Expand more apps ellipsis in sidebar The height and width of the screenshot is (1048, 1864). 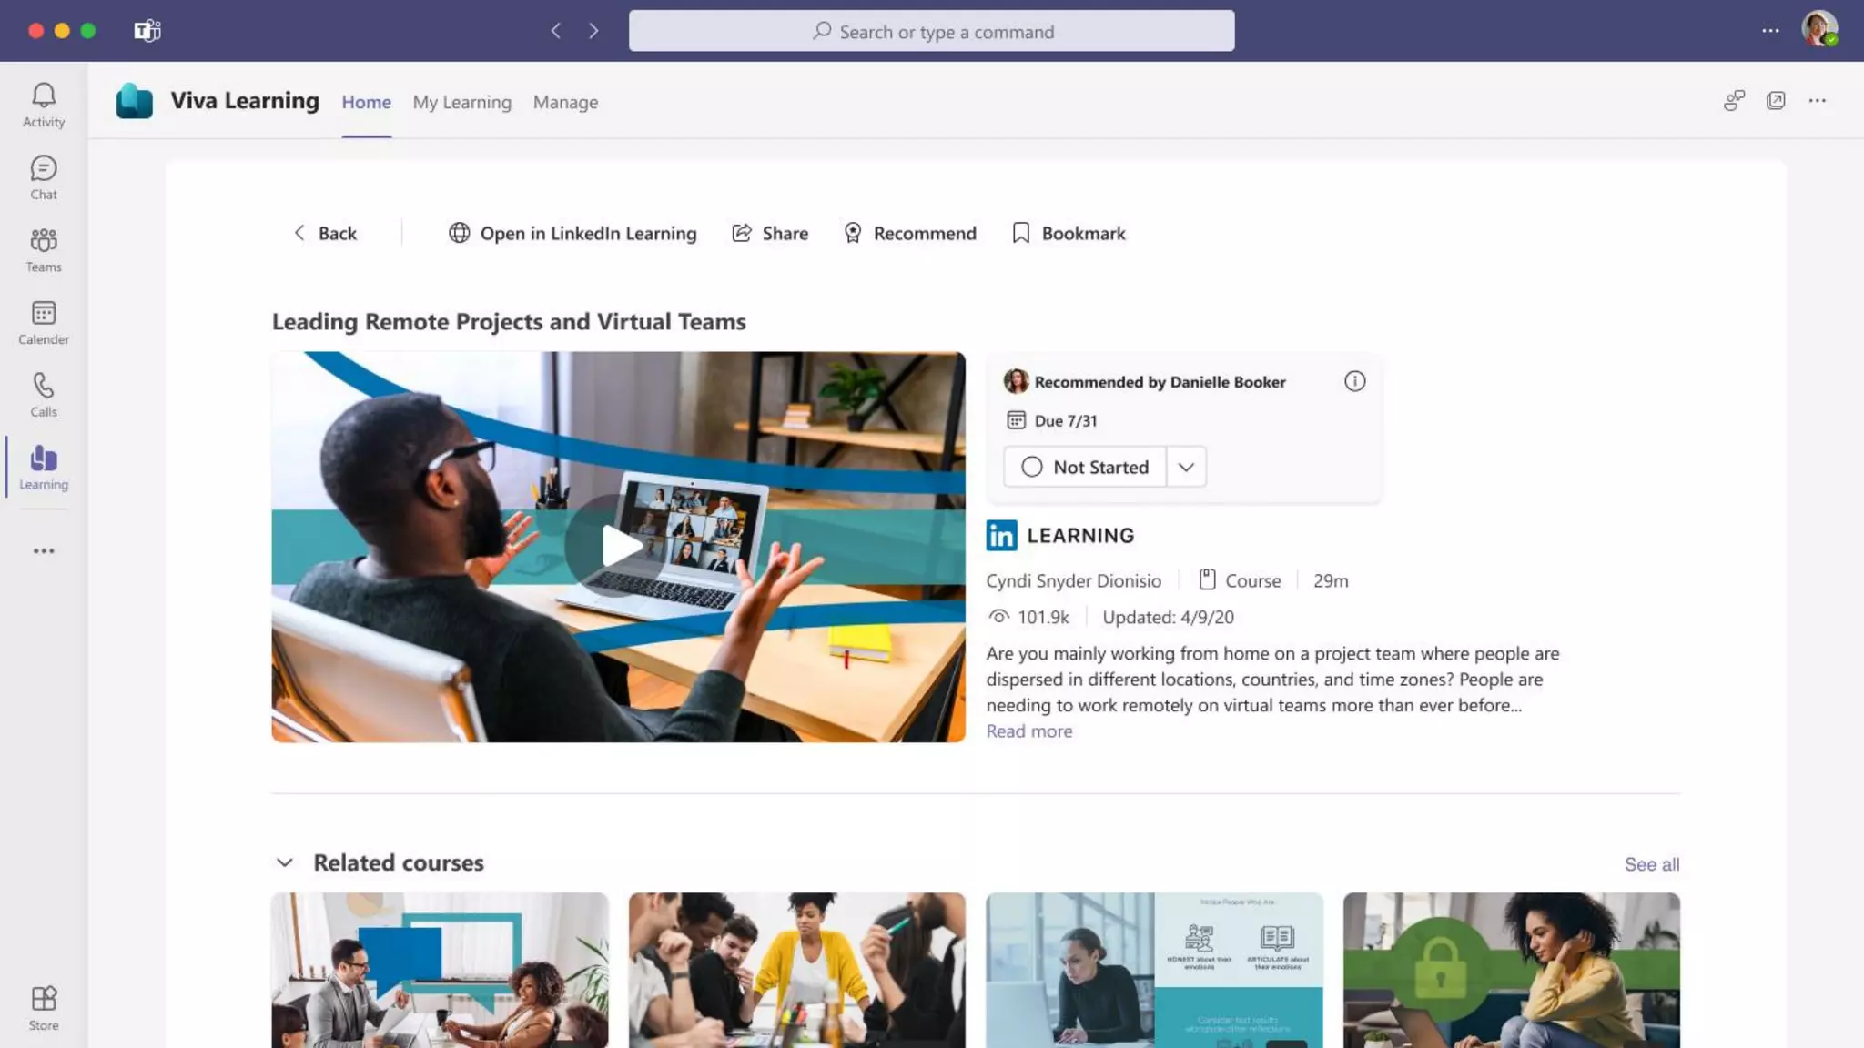(x=44, y=551)
